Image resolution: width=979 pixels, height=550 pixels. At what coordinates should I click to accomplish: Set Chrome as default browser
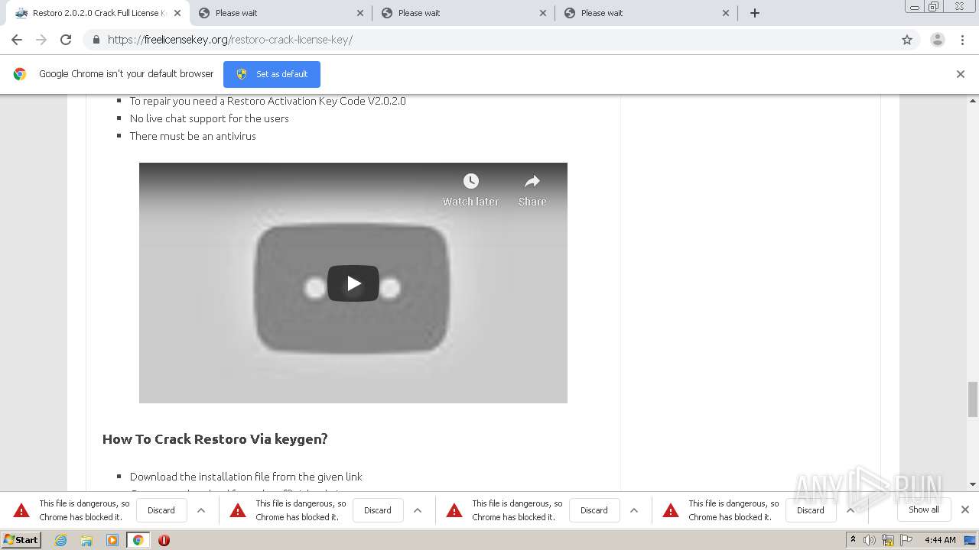pyautogui.click(x=272, y=74)
